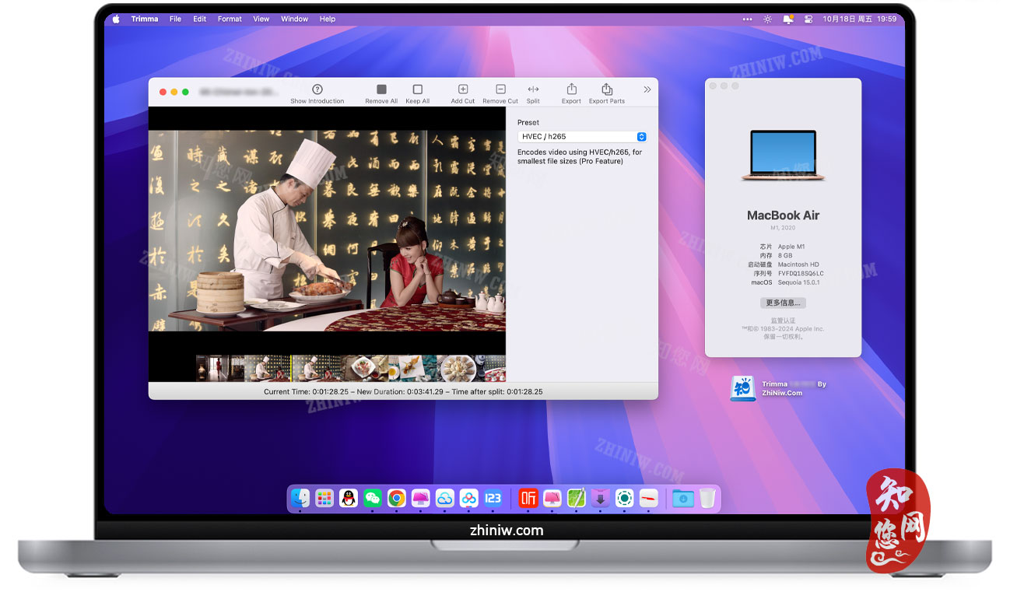This screenshot has width=1010, height=606.
Task: Open the Trash in the dock
Action: (x=707, y=498)
